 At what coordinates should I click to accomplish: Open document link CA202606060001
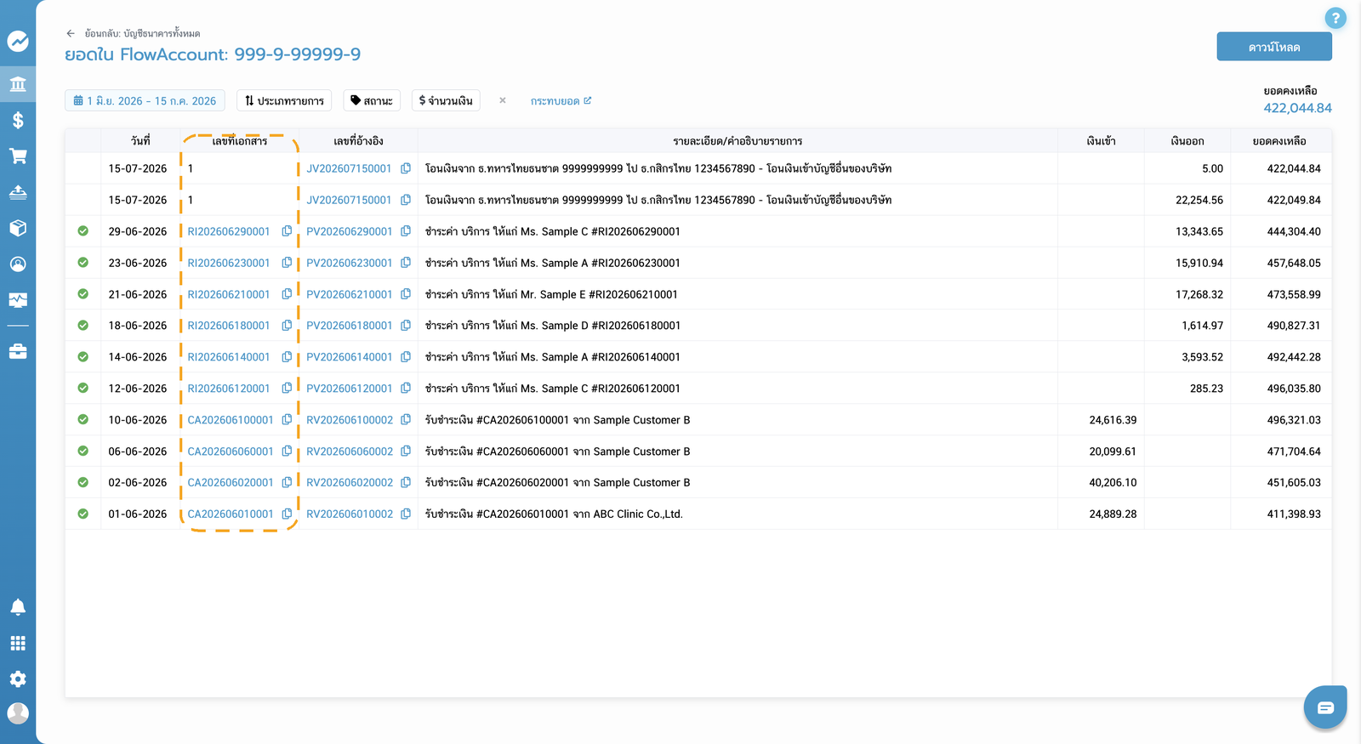pos(231,452)
